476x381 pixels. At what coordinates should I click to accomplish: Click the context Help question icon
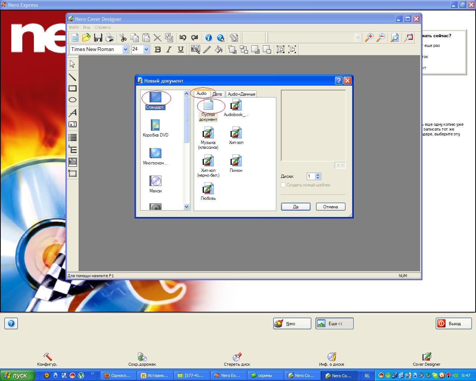[220, 38]
